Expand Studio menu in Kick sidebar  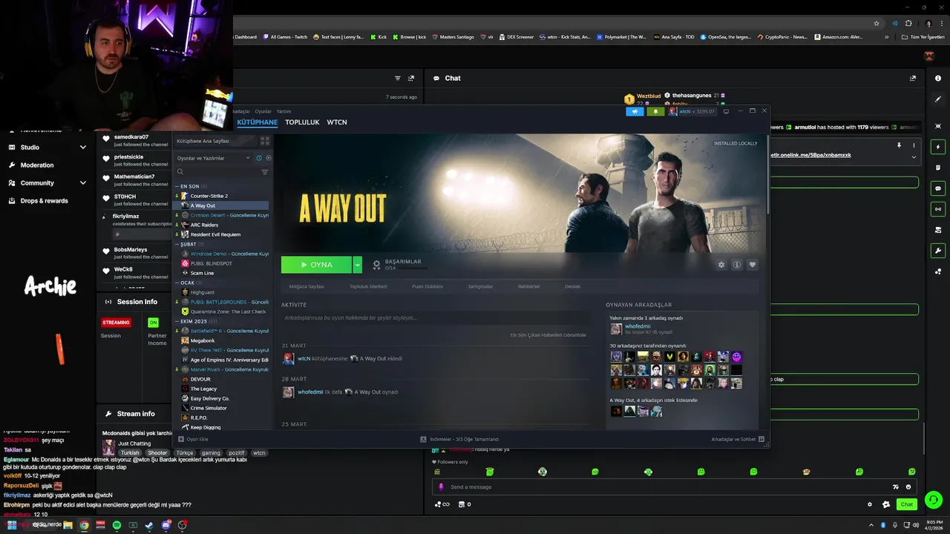(47, 147)
